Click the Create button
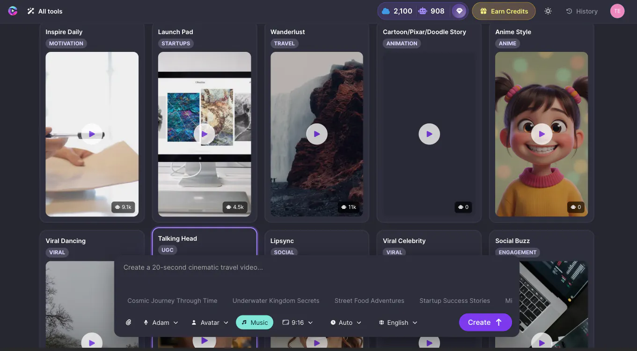 (x=485, y=322)
